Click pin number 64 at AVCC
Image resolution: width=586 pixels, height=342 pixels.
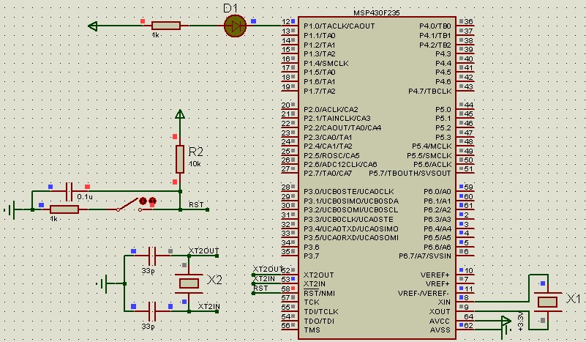click(x=468, y=316)
